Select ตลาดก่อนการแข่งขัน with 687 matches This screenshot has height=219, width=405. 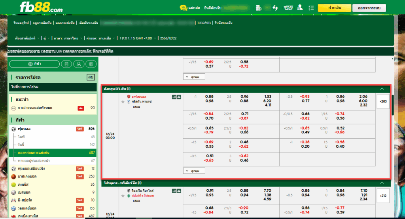(x=53, y=152)
